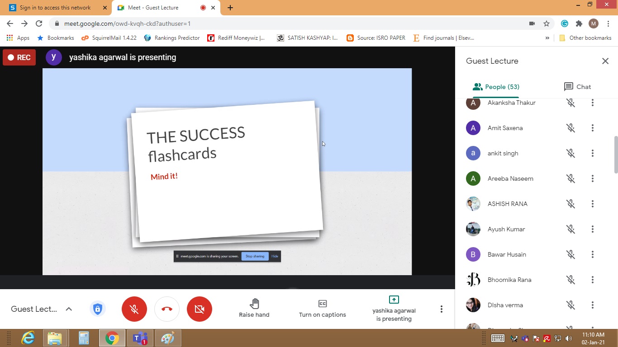This screenshot has width=618, height=347.
Task: Bookmark this page with star icon
Action: (x=547, y=23)
